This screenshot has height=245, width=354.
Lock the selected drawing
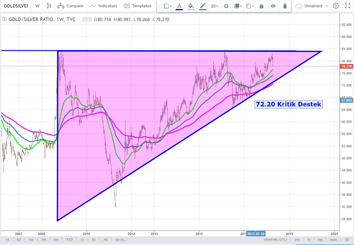(x=262, y=6)
